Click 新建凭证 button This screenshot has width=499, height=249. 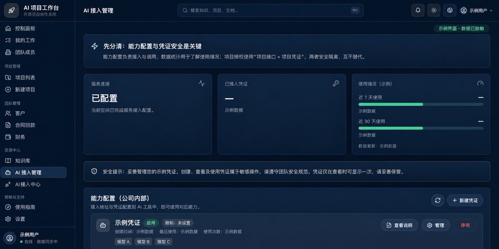(x=465, y=200)
